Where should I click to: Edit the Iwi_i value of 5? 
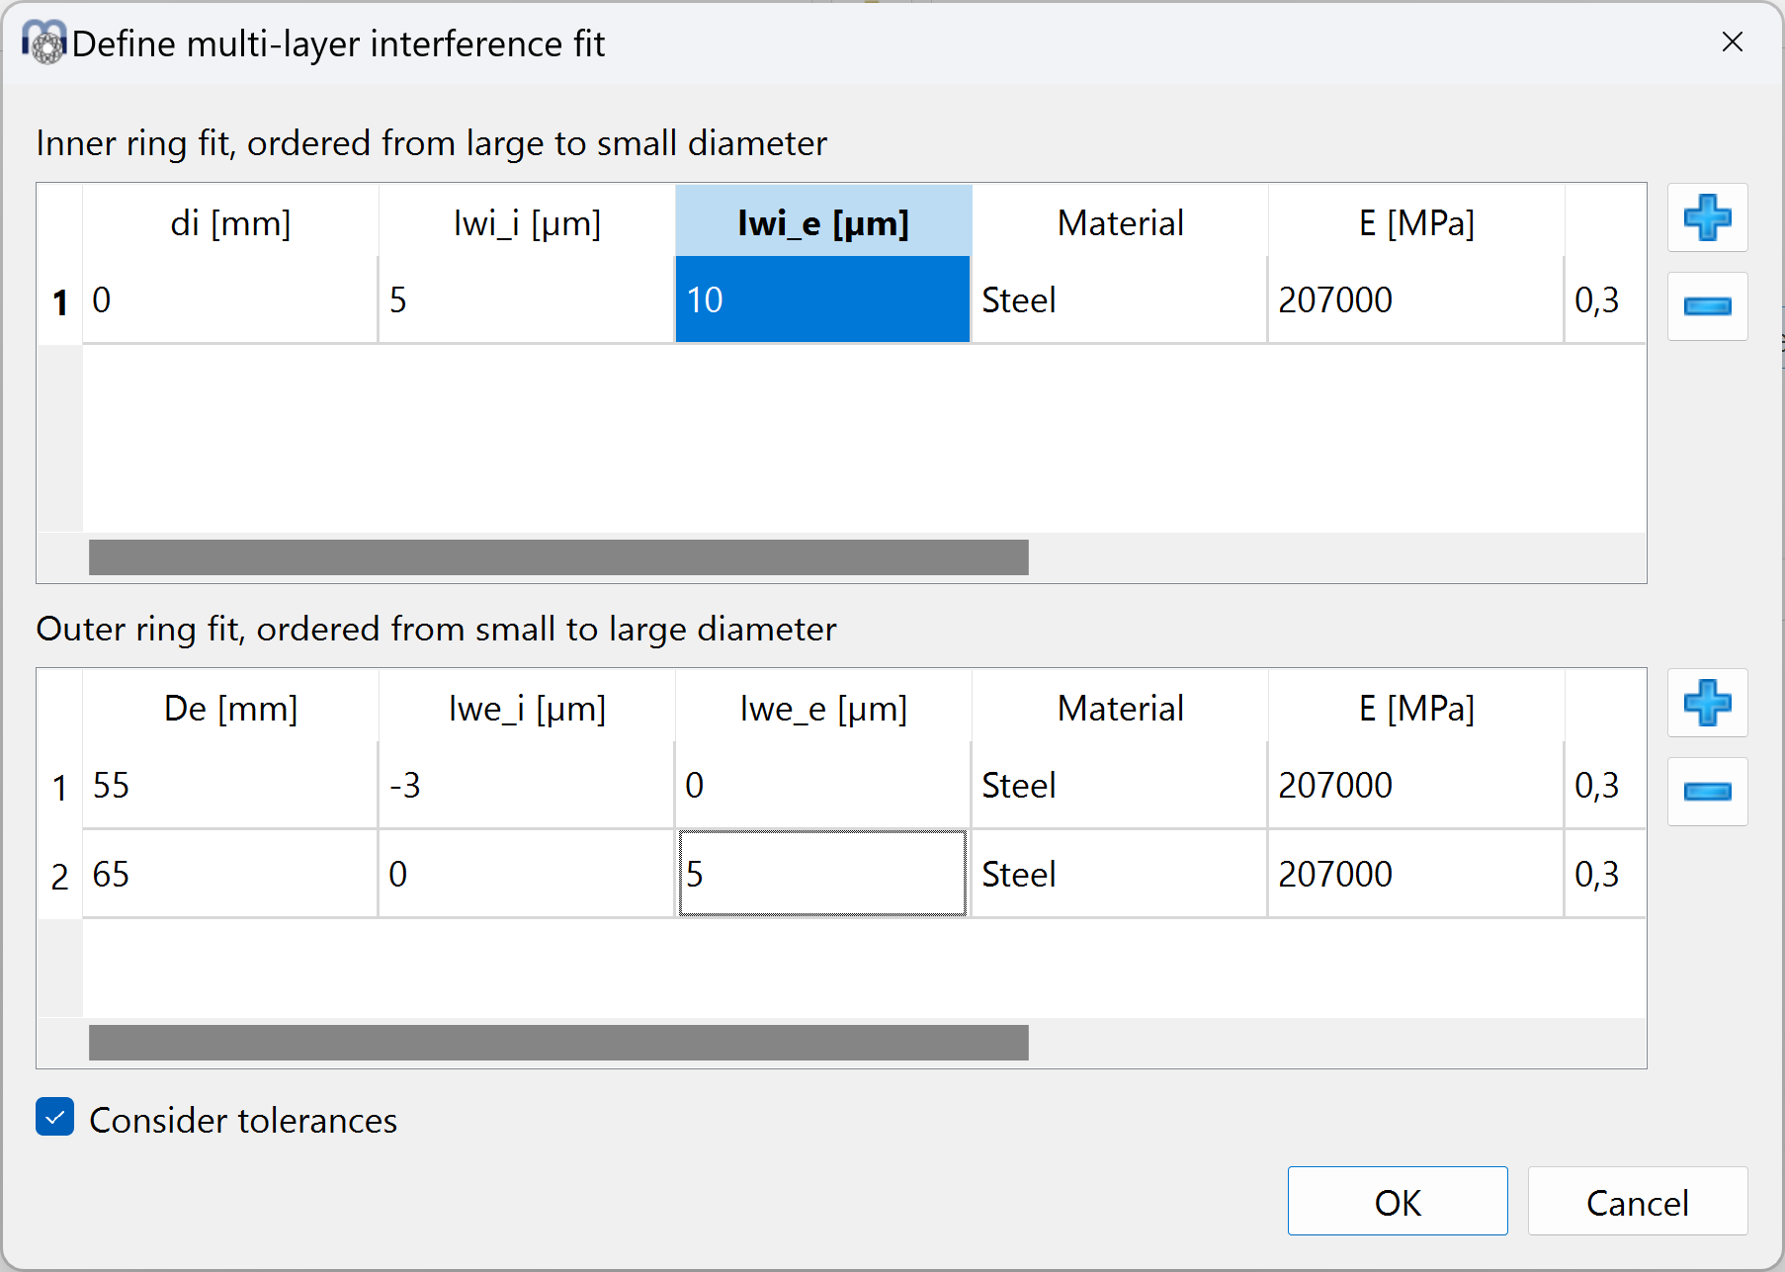(x=525, y=299)
